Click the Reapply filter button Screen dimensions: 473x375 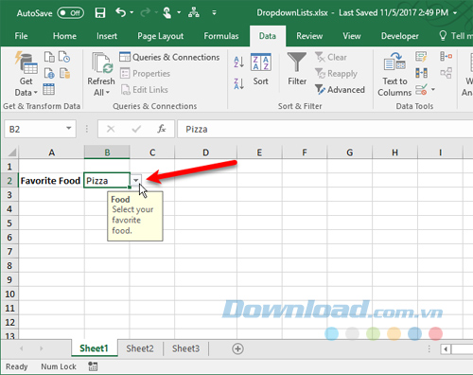point(336,74)
